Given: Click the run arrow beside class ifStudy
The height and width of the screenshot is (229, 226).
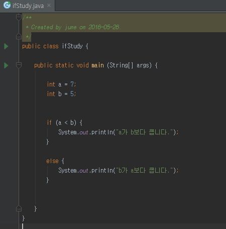Looking at the screenshot, I should (x=6, y=46).
